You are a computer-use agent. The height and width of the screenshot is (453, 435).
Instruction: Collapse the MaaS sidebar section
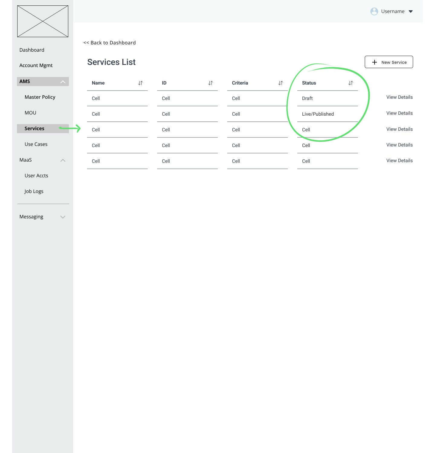[63, 160]
